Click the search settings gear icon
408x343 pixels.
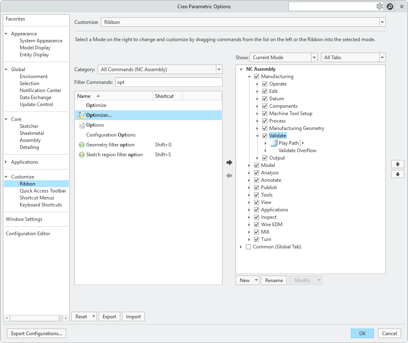tap(379, 6)
